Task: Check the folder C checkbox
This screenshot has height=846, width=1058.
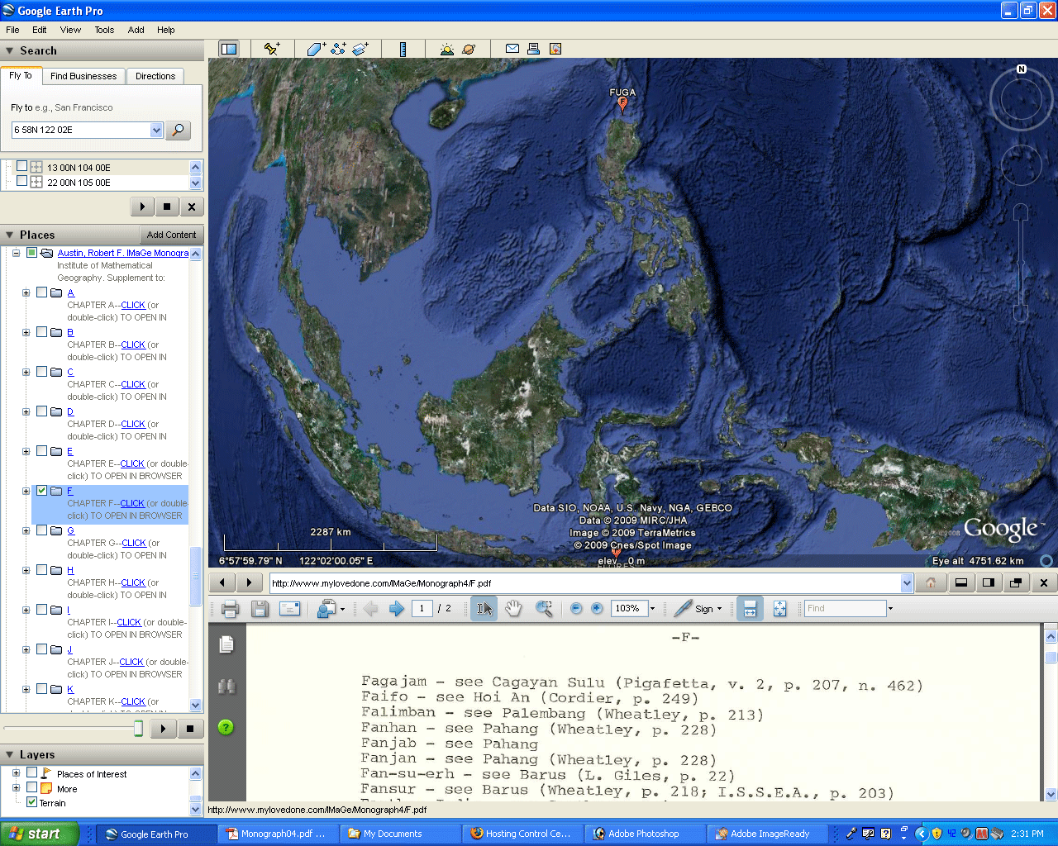Action: 41,371
